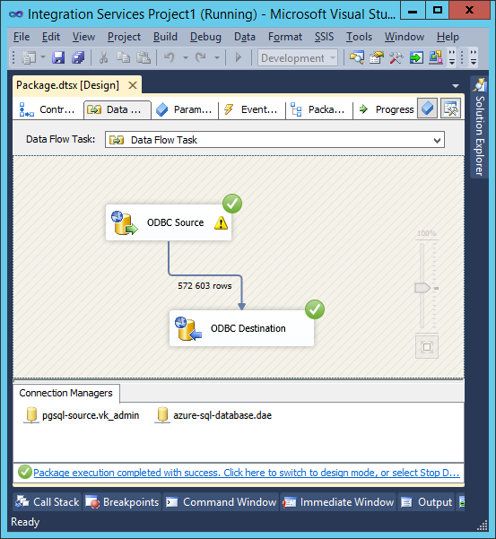Open the SSIS menu
The height and width of the screenshot is (539, 496).
[324, 37]
